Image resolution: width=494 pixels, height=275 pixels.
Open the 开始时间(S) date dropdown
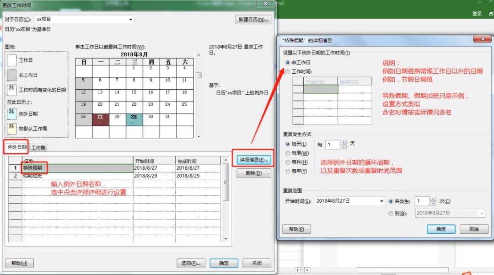tap(381, 201)
